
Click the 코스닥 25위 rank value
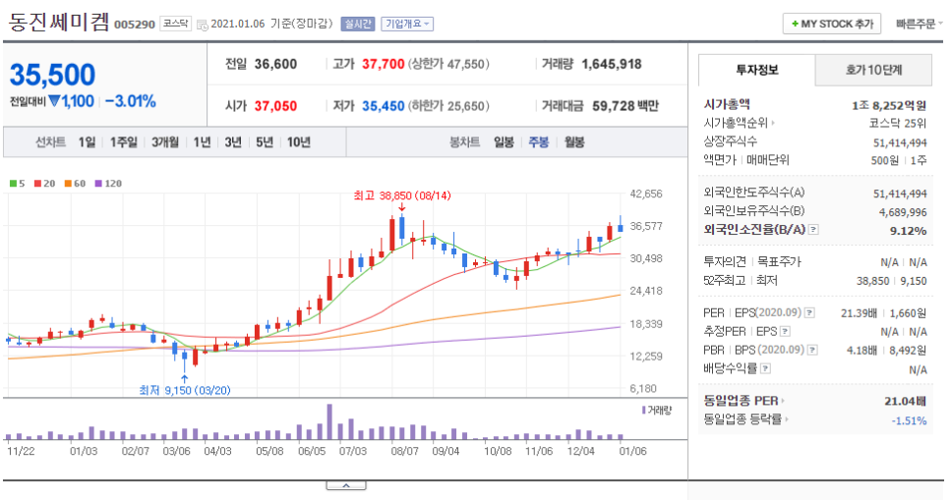897,123
